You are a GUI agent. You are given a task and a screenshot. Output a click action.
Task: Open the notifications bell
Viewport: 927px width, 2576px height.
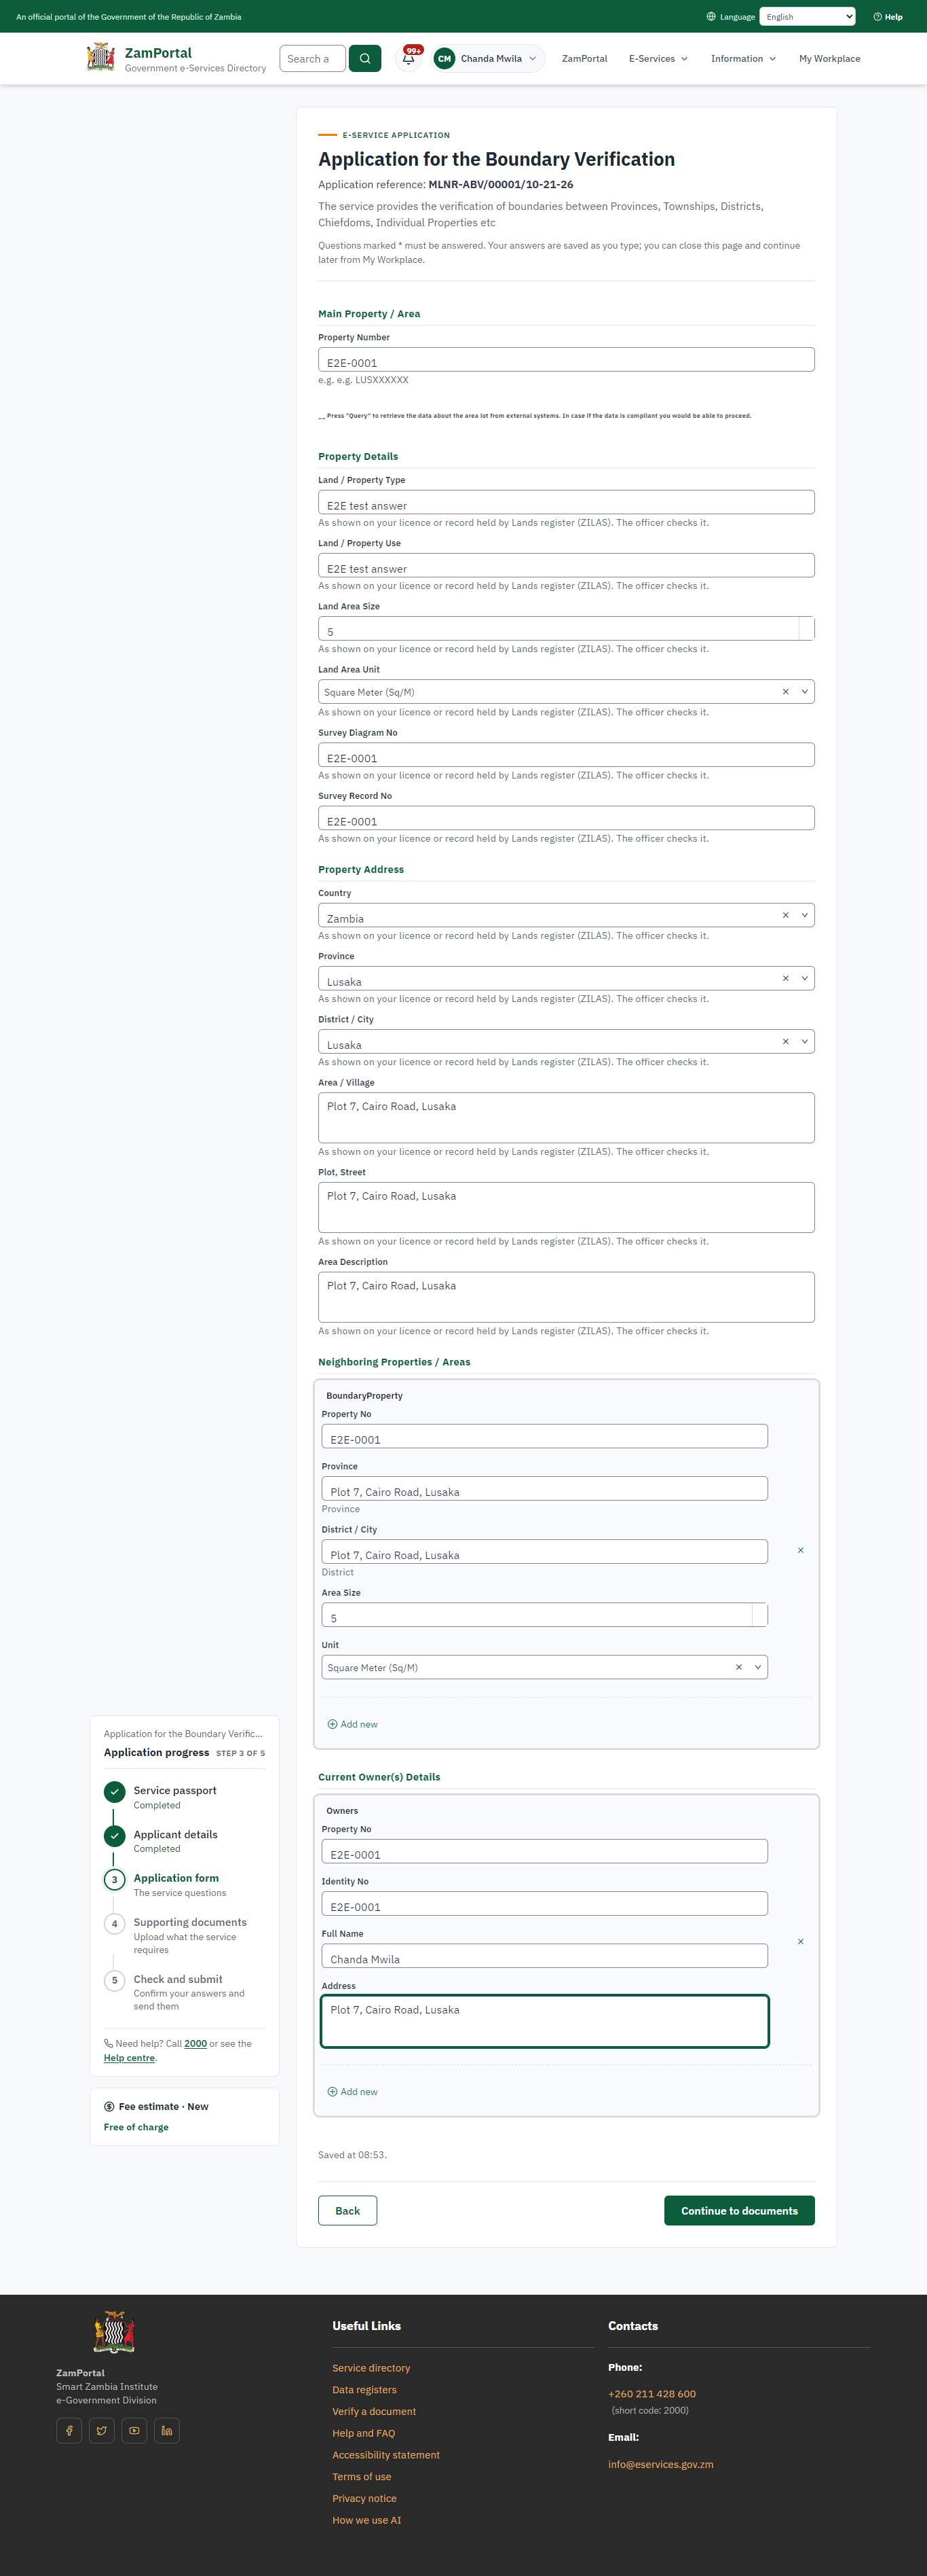tap(409, 58)
